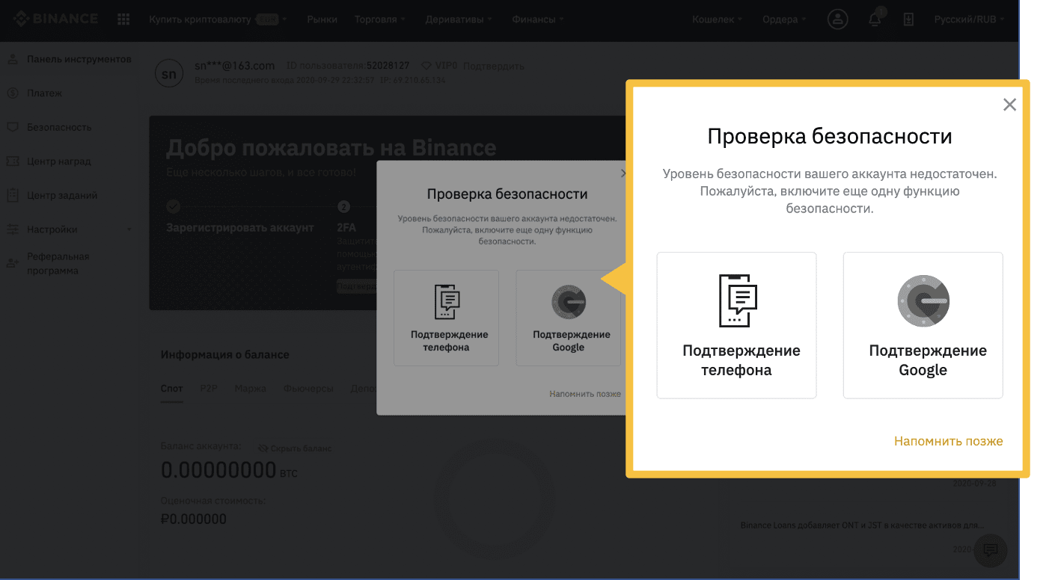Click the ₽0.000000 estimated value
The image size is (1049, 580).
[193, 519]
